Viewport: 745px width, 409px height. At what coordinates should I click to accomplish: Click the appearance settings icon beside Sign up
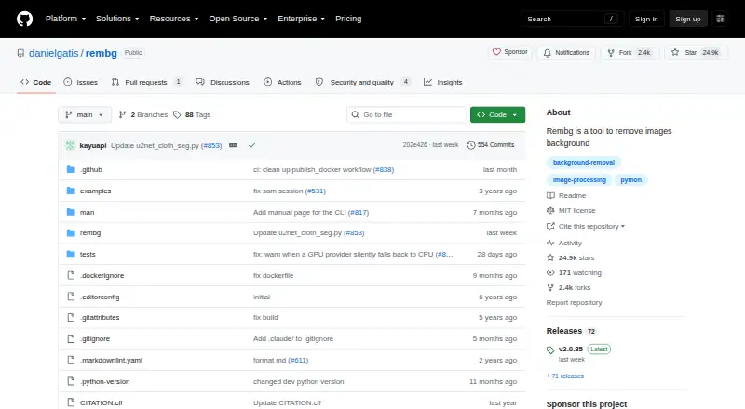pos(720,19)
